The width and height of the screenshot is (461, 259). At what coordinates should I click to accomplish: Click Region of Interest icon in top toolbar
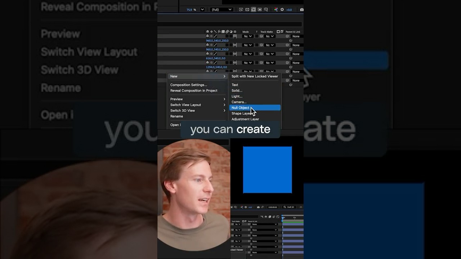[x=260, y=10]
